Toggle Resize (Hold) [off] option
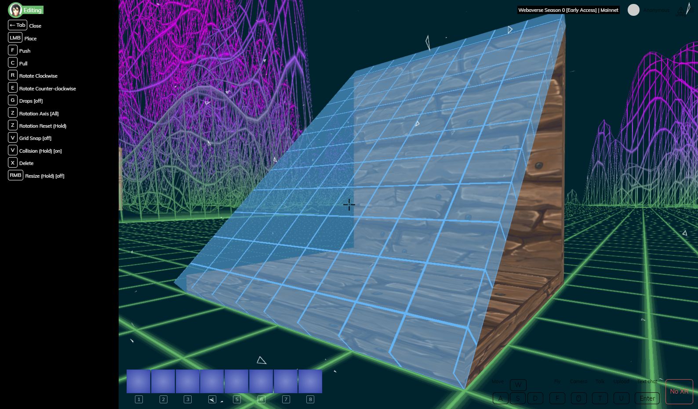The image size is (698, 409). (x=44, y=176)
